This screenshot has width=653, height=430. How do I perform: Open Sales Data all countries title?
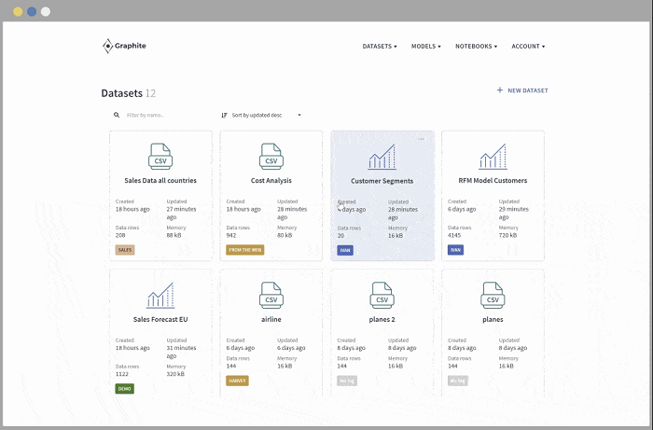(160, 181)
